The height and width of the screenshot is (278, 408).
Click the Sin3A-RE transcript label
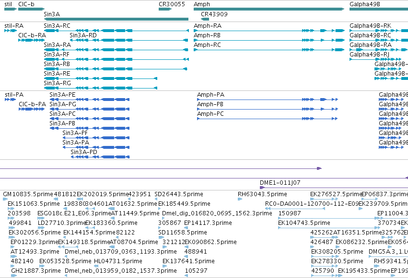(57, 74)
